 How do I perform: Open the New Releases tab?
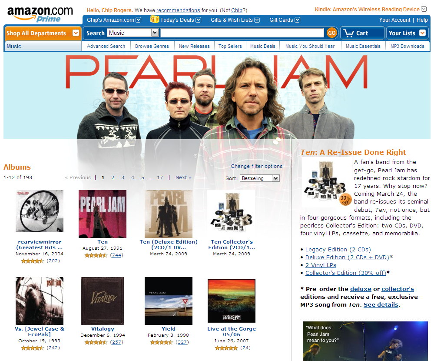(194, 46)
